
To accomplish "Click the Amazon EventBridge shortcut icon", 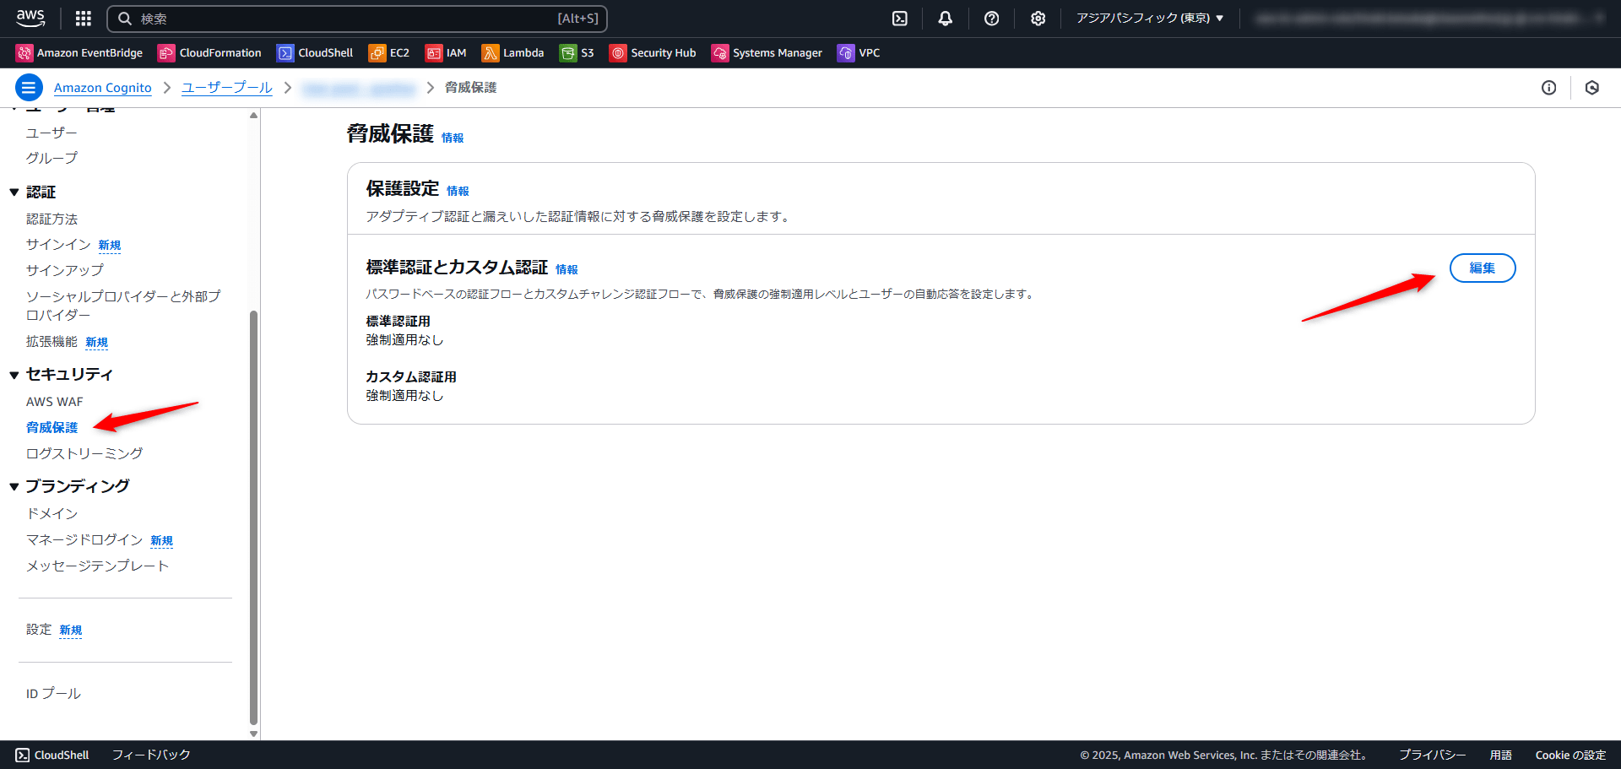I will pyautogui.click(x=24, y=53).
